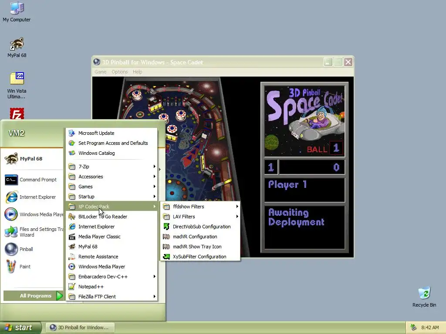Expand the ffdshow Filters submenu
Viewport: 446px width, 334px height.
click(200, 207)
